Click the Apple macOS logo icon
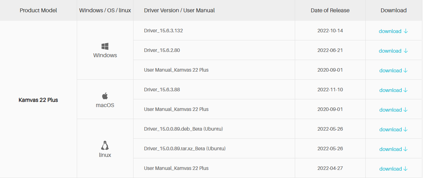Screen dimensions: 423x178 pyautogui.click(x=105, y=96)
